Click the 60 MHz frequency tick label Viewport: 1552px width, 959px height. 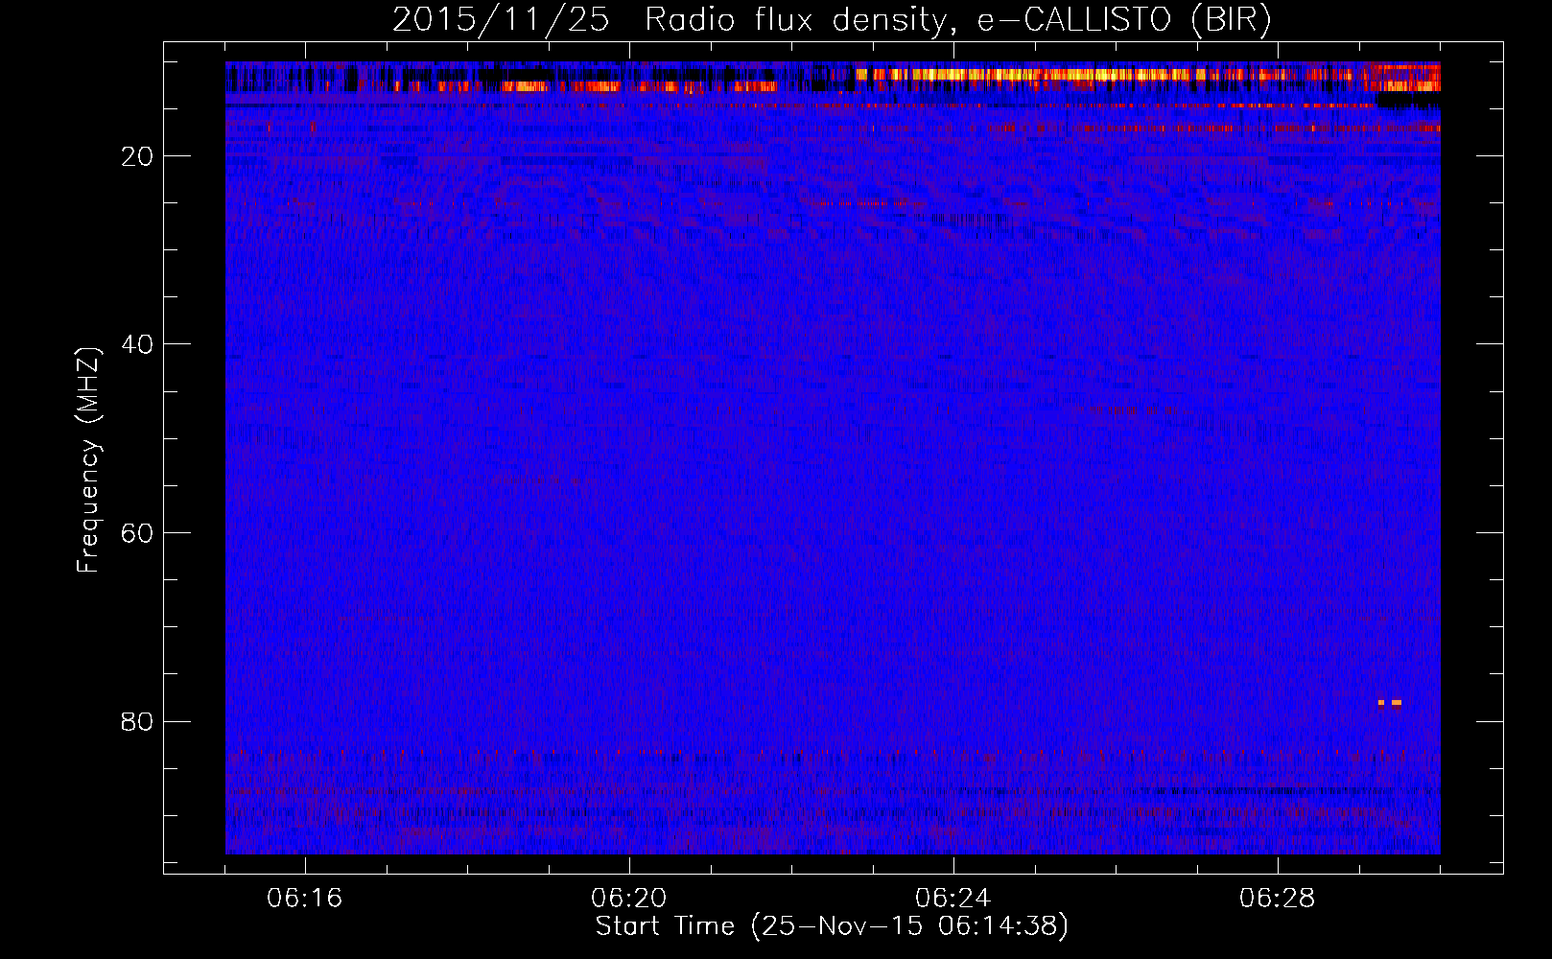(x=137, y=533)
